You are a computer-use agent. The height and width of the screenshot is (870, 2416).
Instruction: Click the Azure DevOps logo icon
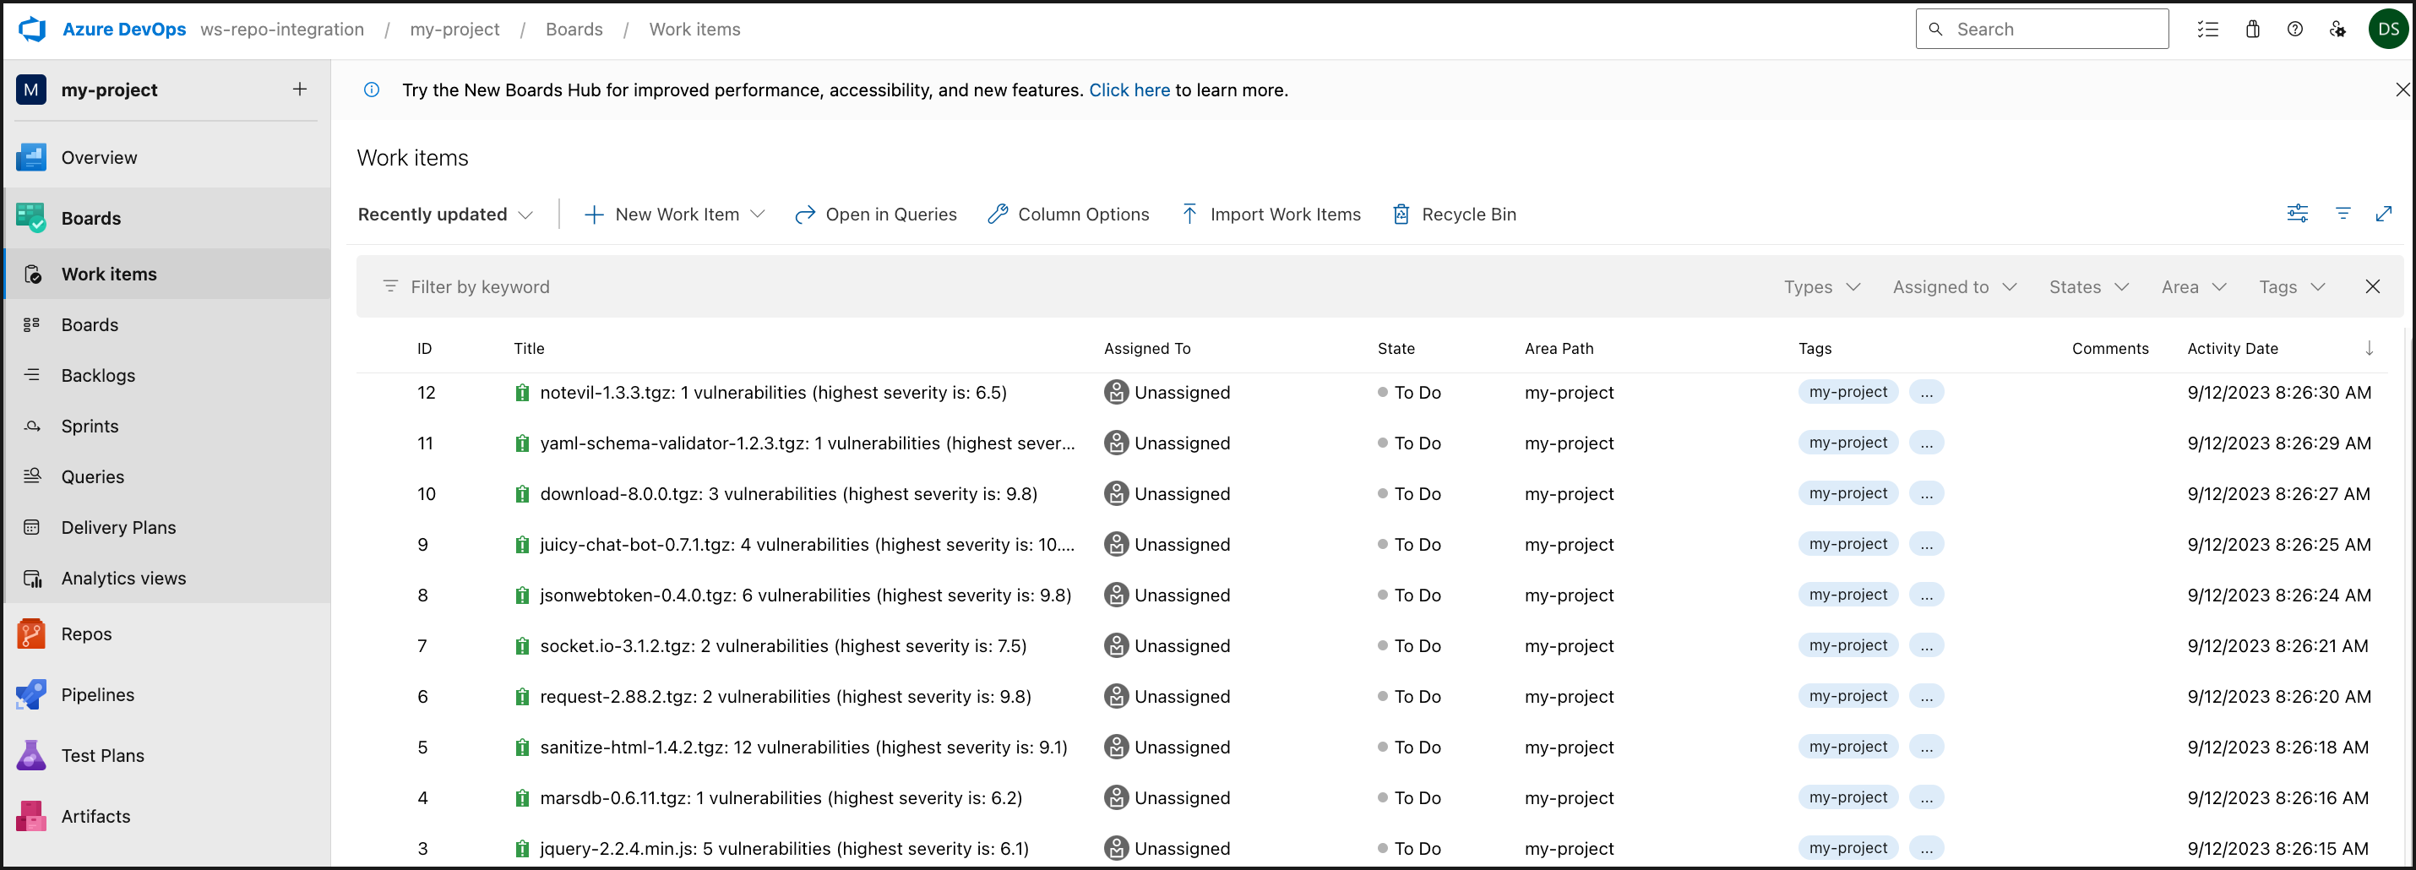click(x=33, y=29)
